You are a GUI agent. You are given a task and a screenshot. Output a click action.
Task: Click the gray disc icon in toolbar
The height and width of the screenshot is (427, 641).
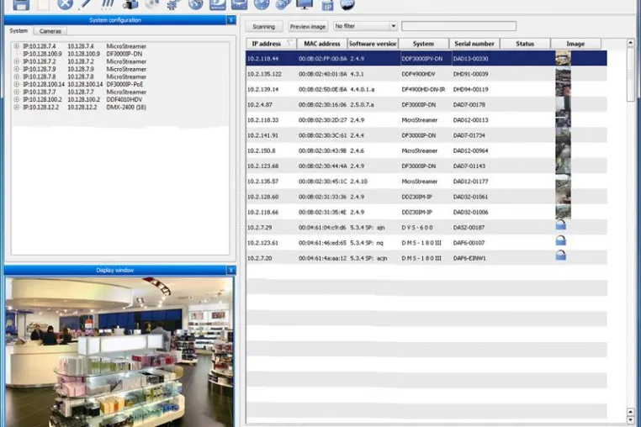click(x=152, y=4)
